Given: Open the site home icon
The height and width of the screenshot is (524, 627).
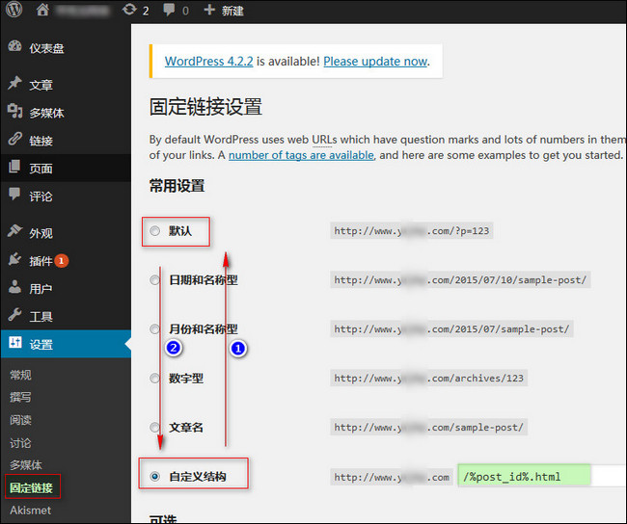Looking at the screenshot, I should click(x=42, y=11).
